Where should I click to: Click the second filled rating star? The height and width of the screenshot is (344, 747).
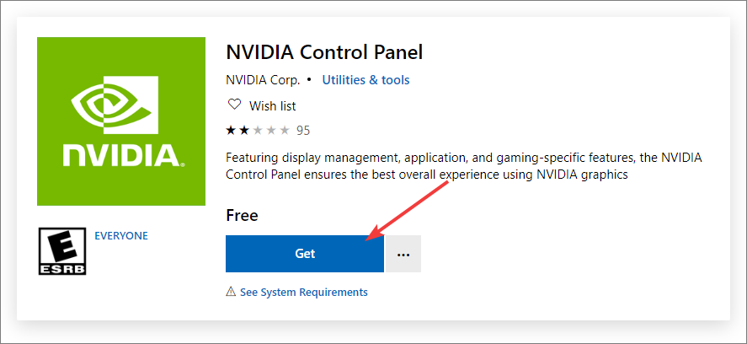pos(244,130)
